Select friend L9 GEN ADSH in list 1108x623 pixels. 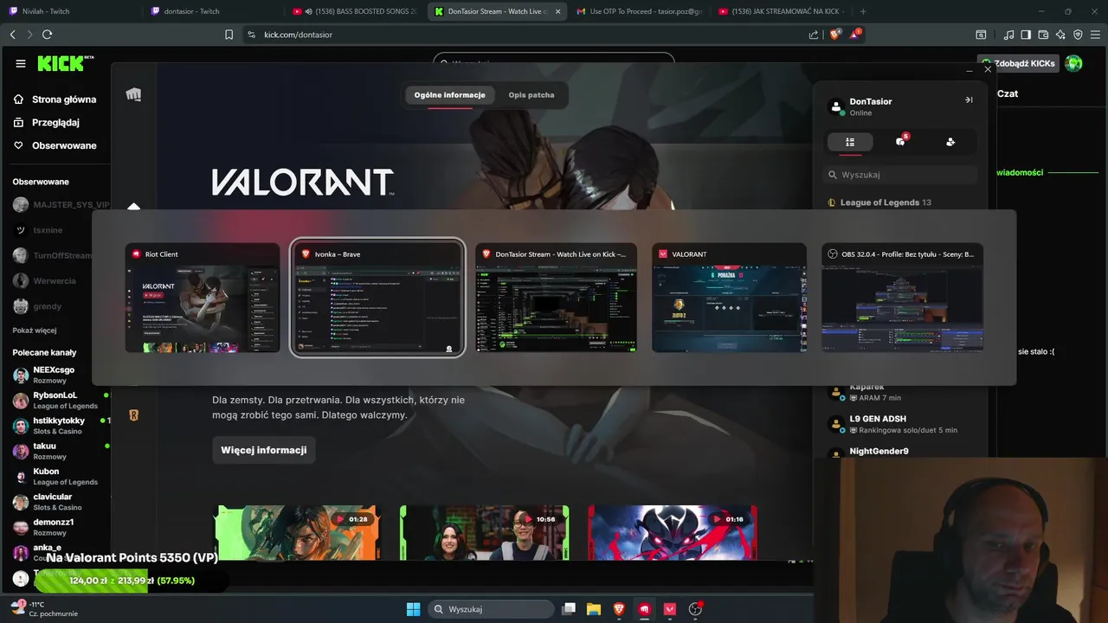[900, 424]
